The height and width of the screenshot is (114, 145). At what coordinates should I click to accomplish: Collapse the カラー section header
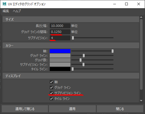click(x=71, y=45)
